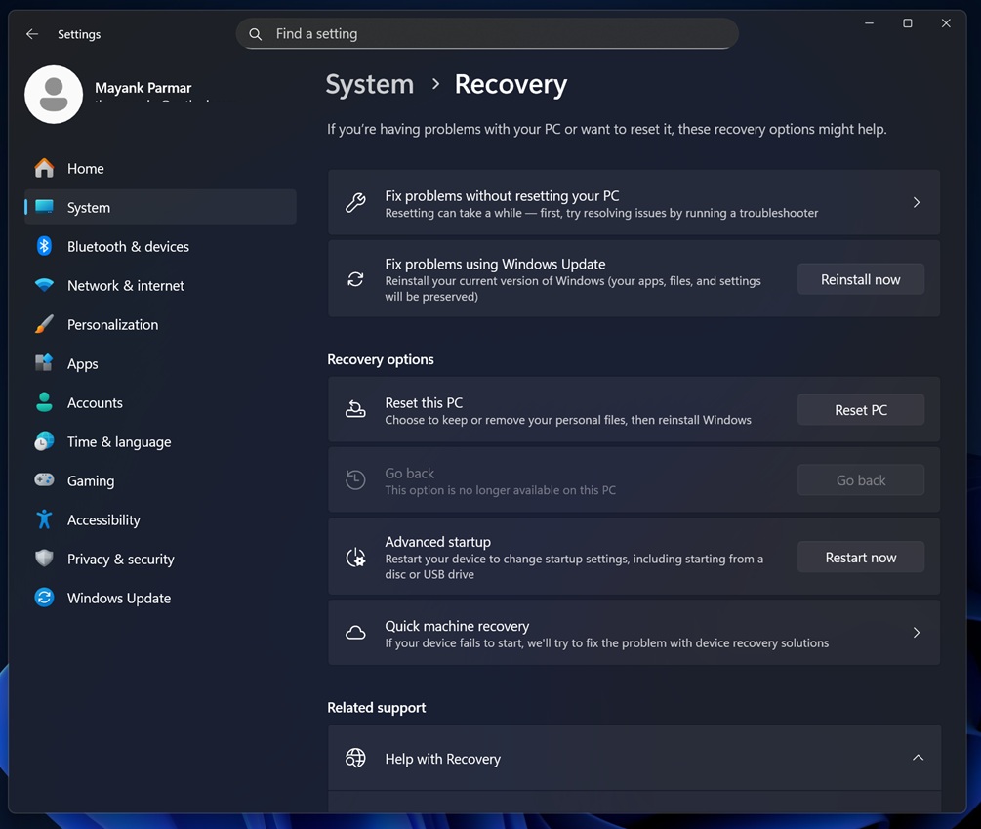Click the Bluetooth & devices icon
The width and height of the screenshot is (981, 829).
click(44, 246)
